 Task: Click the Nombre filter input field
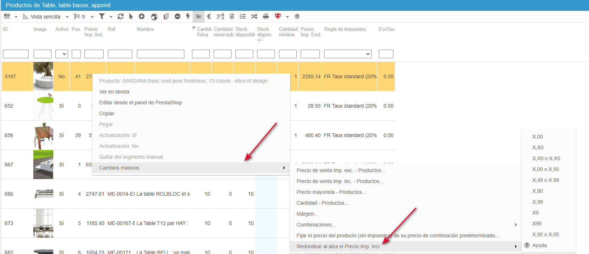click(160, 54)
